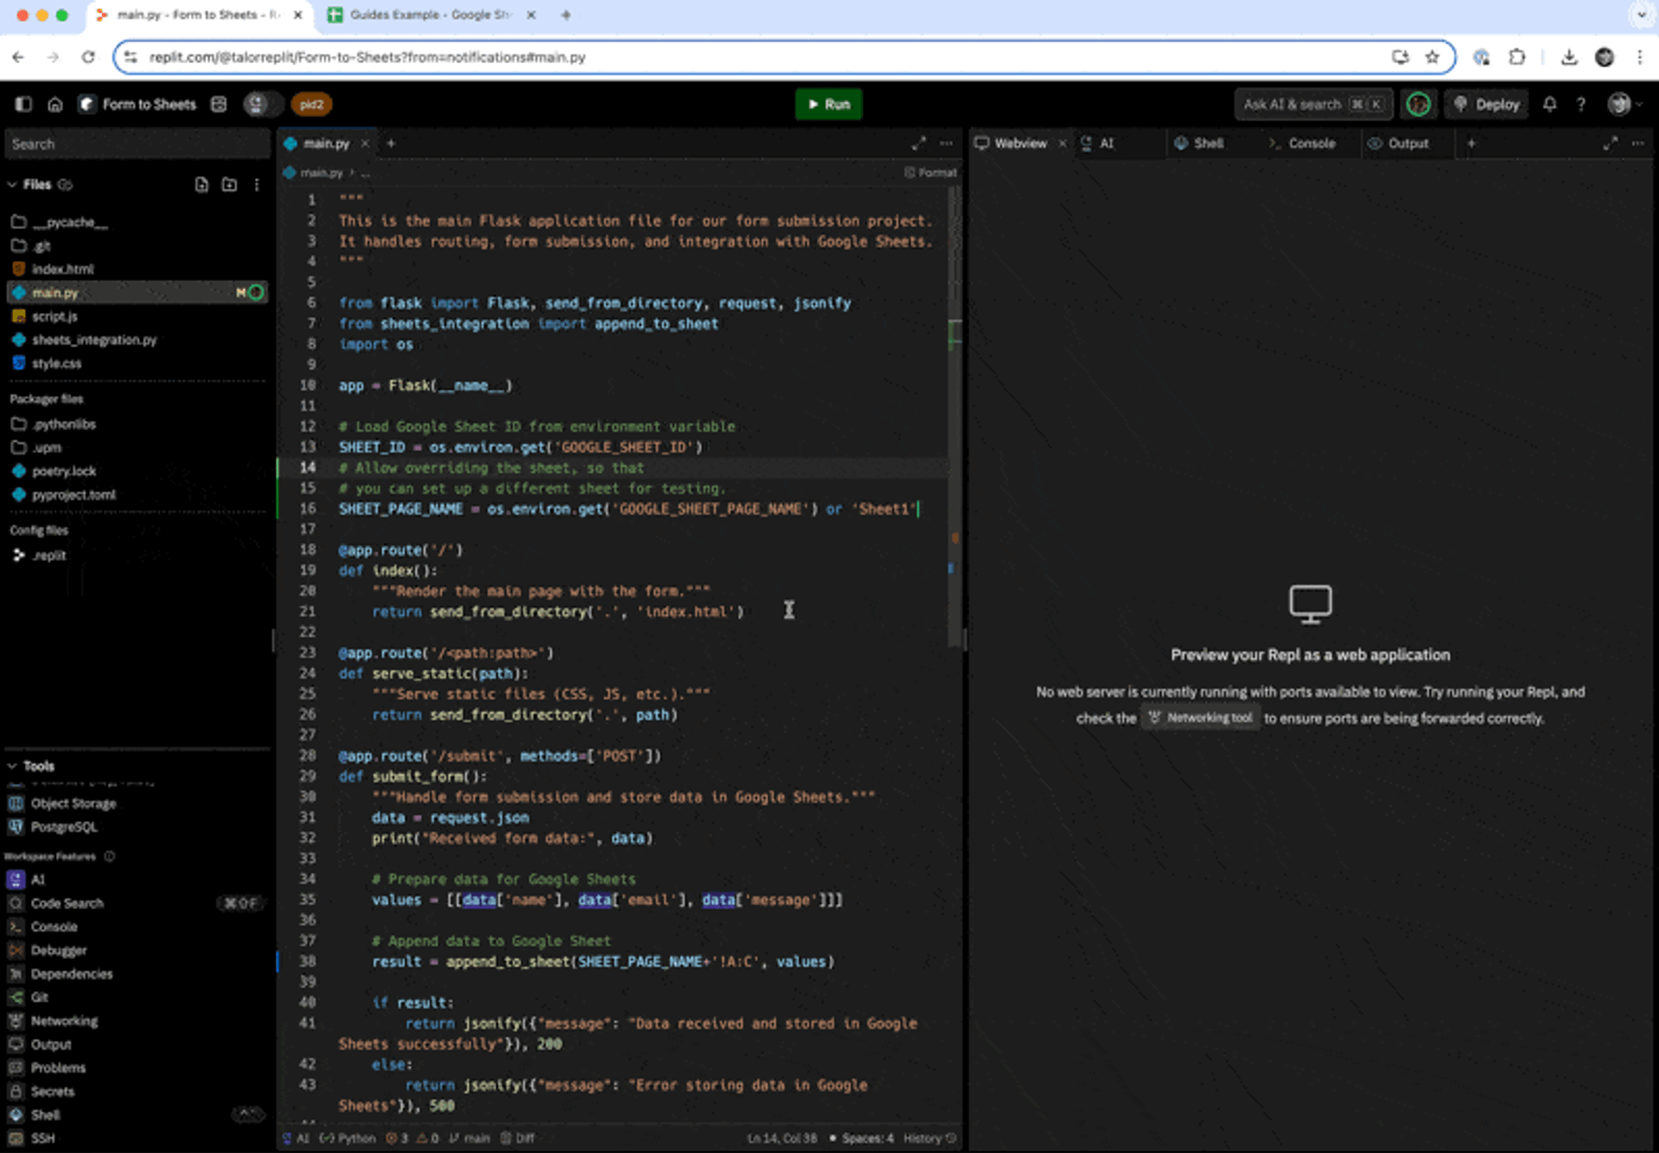Go to Replit home icon
Image resolution: width=1659 pixels, height=1153 pixels.
click(x=55, y=105)
